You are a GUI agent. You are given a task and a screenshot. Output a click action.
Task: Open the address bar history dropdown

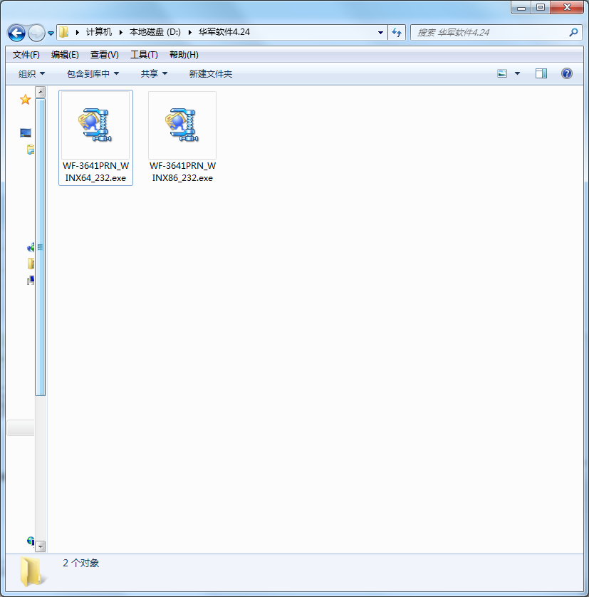[x=380, y=32]
